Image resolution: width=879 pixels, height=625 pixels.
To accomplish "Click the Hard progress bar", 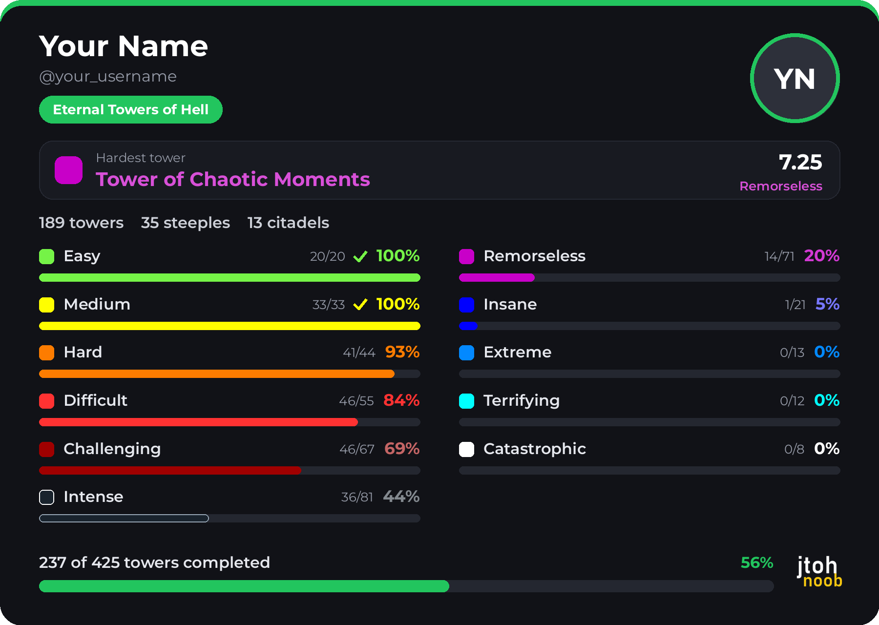I will [x=230, y=374].
